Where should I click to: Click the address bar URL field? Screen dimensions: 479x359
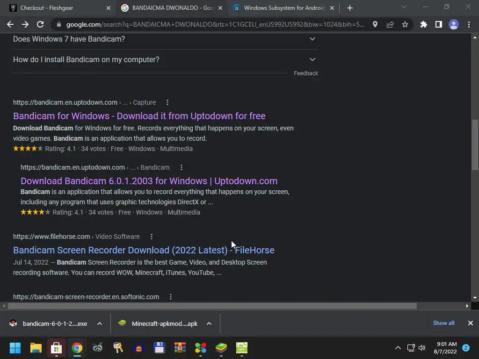pyautogui.click(x=215, y=24)
